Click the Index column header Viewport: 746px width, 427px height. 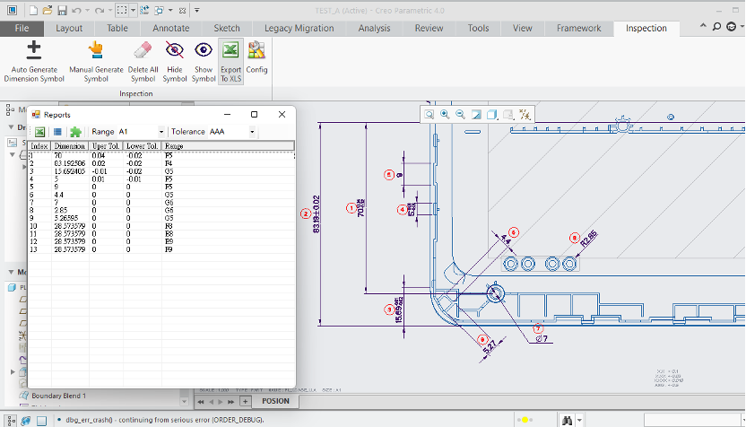click(x=39, y=146)
